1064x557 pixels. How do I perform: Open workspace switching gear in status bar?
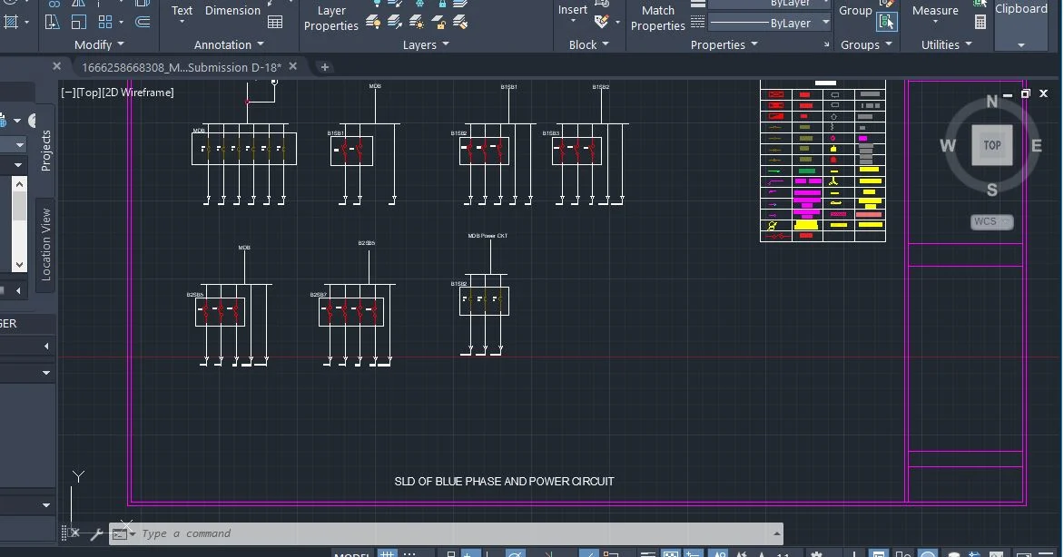(817, 553)
